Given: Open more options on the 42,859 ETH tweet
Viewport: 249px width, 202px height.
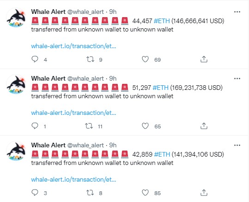Looking at the screenshot, I should [237, 145].
